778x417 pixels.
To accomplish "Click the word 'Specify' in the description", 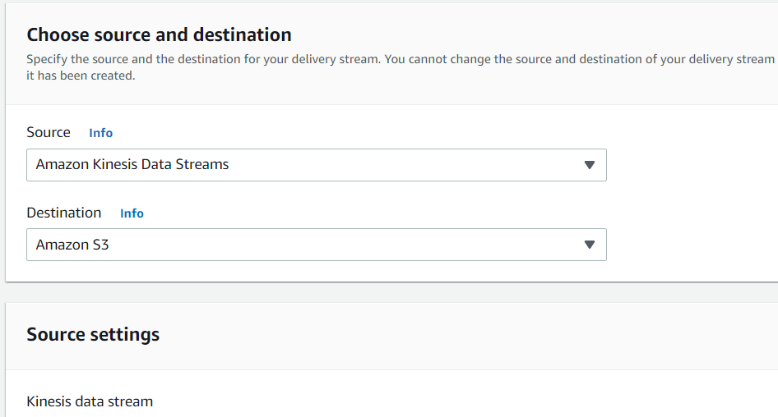I will point(46,59).
